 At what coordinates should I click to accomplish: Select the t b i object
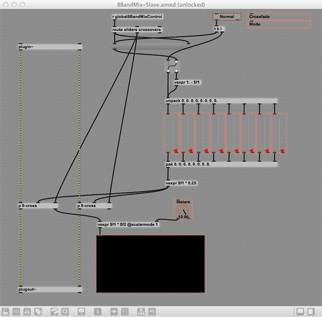(x=219, y=29)
